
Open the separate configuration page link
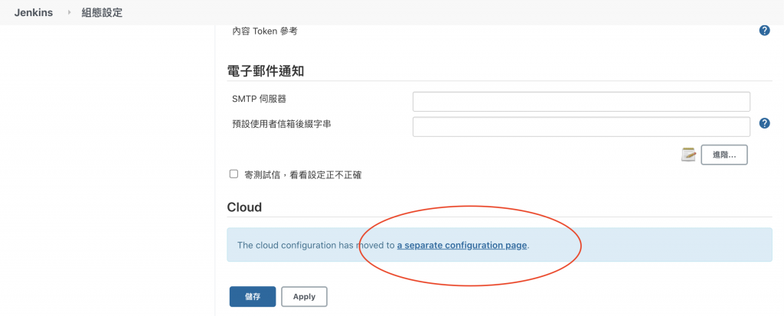462,246
